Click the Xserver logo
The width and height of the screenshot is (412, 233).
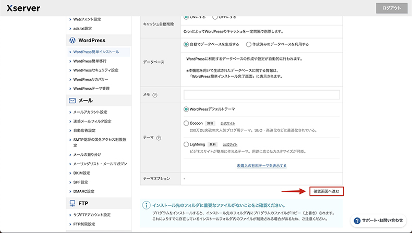23,8
